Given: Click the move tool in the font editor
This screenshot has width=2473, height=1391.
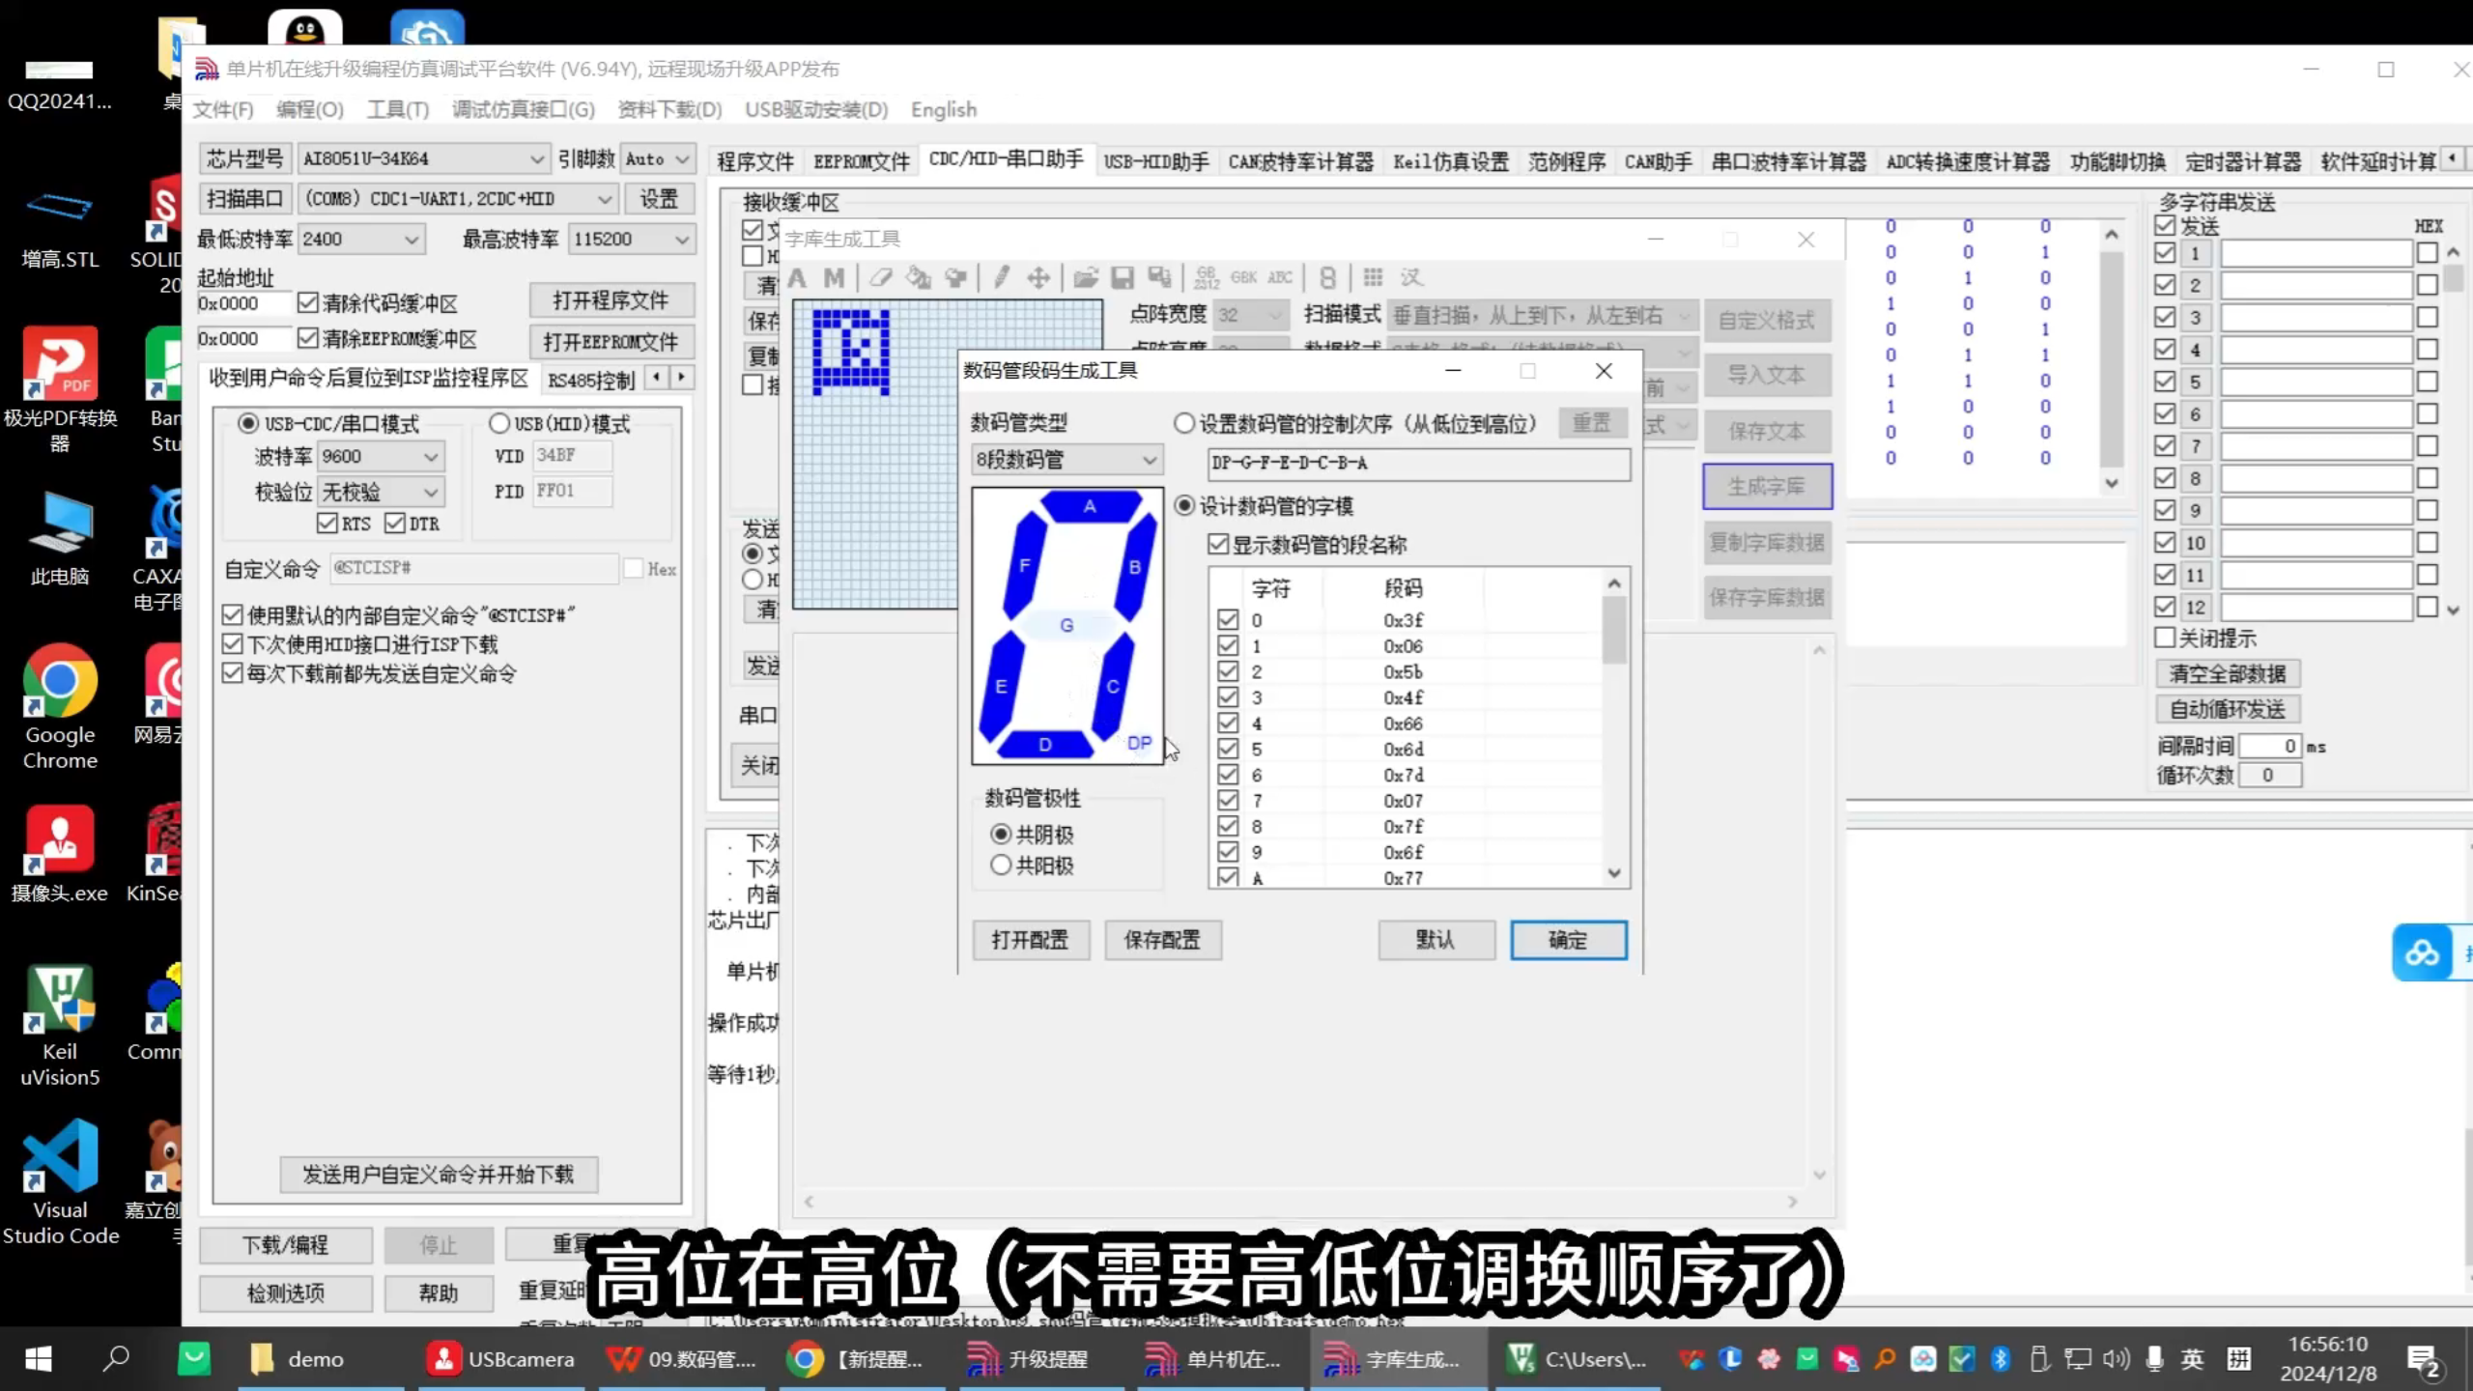Looking at the screenshot, I should [1038, 277].
